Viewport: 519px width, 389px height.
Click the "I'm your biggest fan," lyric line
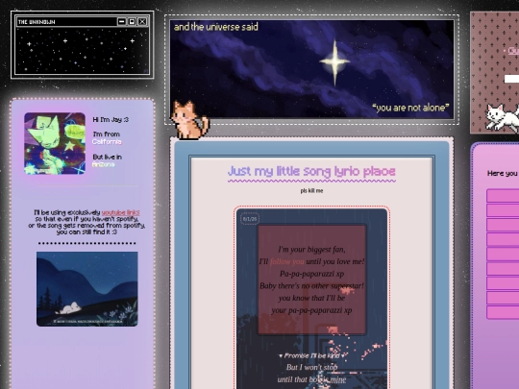[311, 250]
